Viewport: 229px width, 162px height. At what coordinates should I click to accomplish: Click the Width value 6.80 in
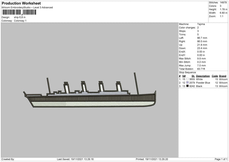pyautogui.click(x=223, y=13)
